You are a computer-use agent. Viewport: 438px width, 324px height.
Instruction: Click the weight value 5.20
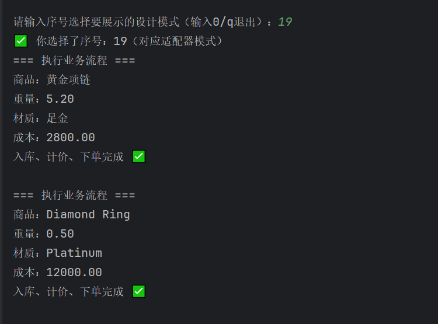coord(60,99)
